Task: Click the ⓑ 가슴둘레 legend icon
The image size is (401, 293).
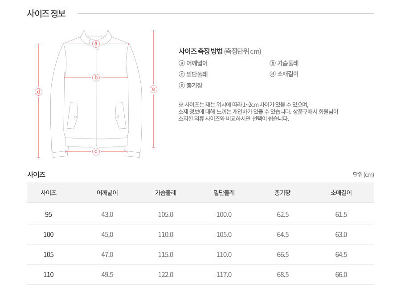Action: click(273, 63)
